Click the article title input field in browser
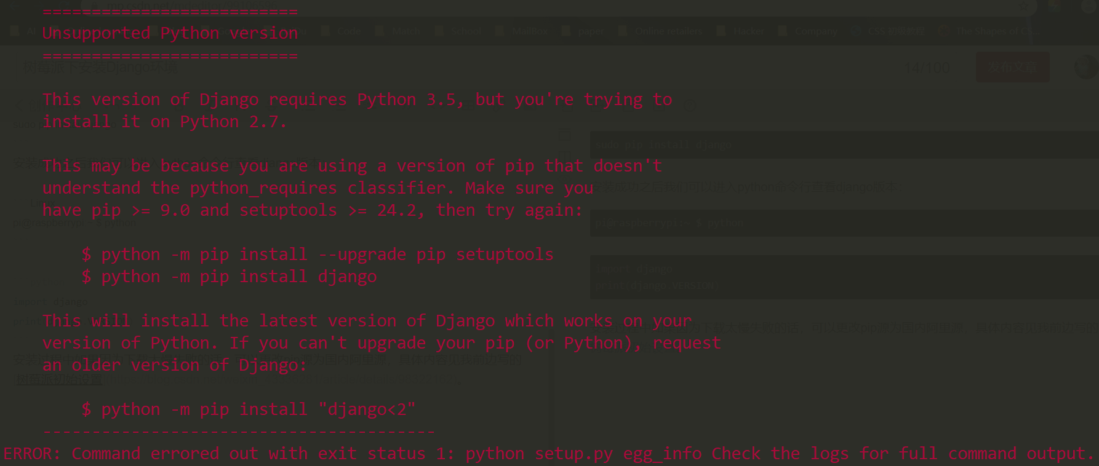Image resolution: width=1099 pixels, height=466 pixels. pyautogui.click(x=455, y=67)
